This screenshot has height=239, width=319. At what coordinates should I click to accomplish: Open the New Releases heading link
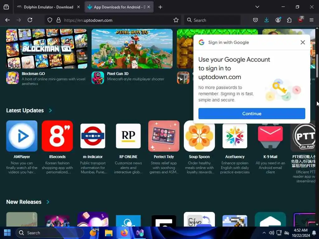pos(24,202)
